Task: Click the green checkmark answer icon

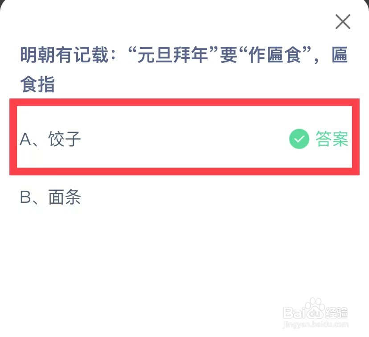Action: [x=299, y=139]
